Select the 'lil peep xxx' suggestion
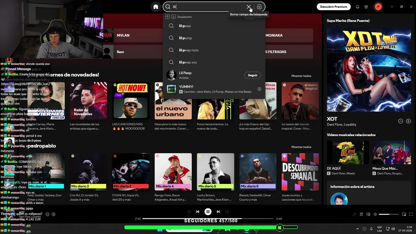 [x=214, y=62]
